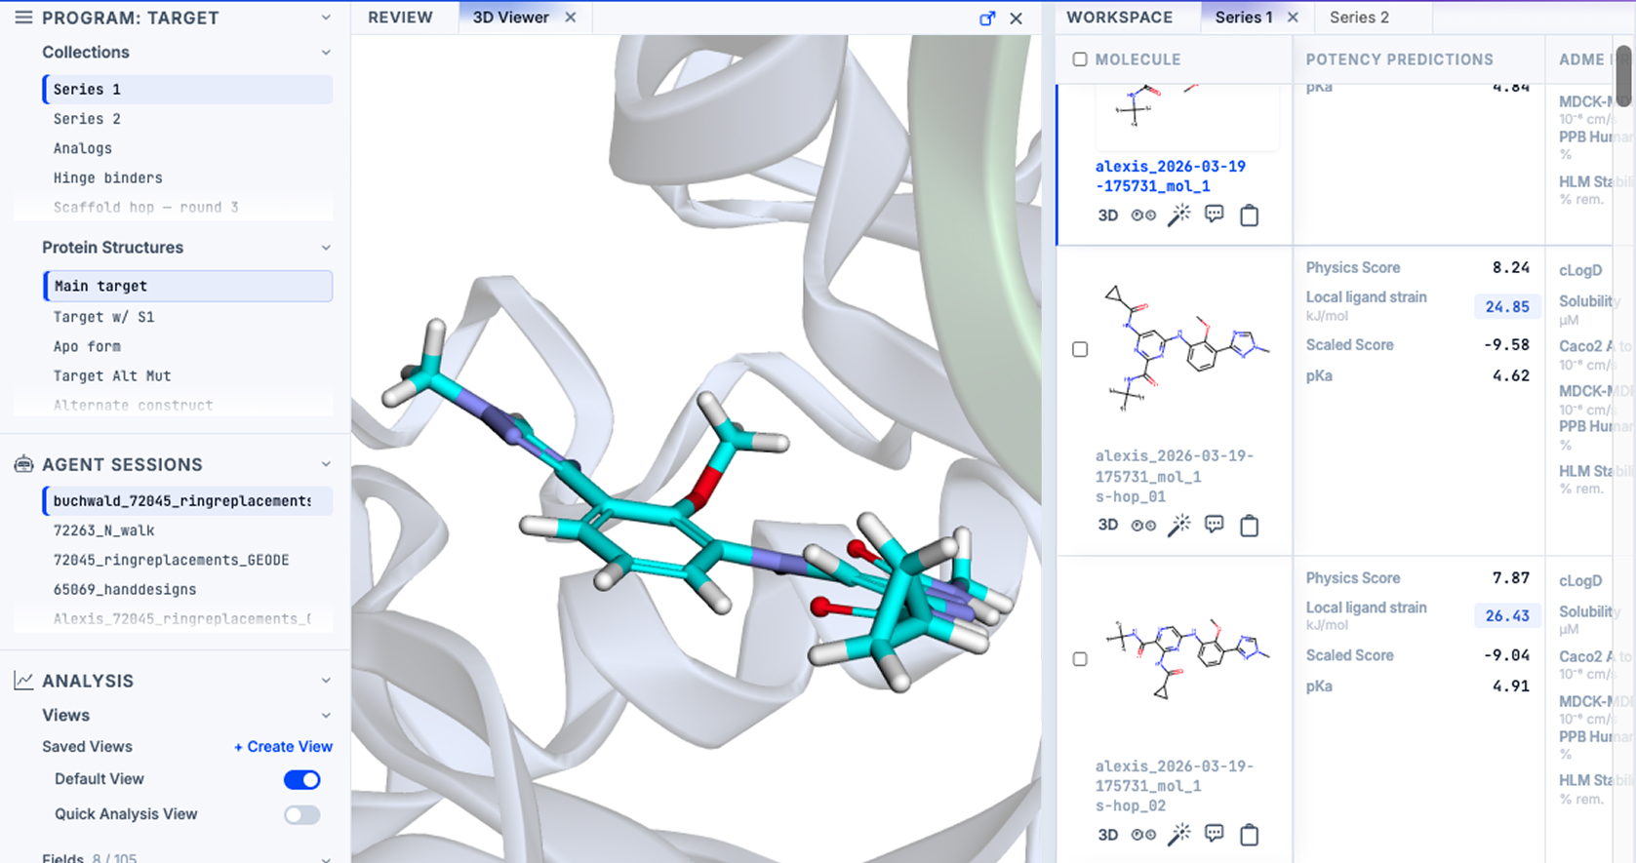The width and height of the screenshot is (1636, 863).
Task: Click the Analysis chart icon
Action: 23,681
